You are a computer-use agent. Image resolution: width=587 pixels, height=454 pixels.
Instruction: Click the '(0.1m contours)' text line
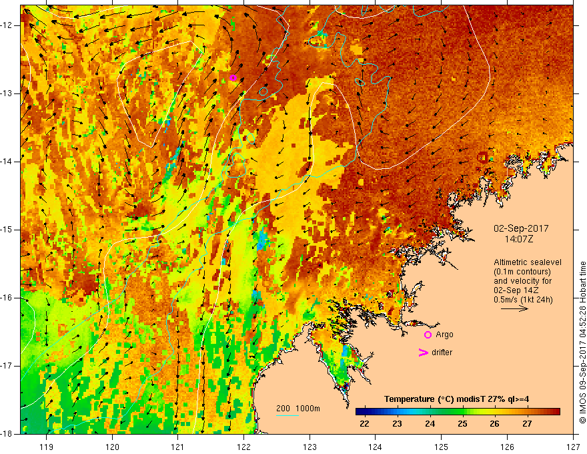tap(522, 272)
